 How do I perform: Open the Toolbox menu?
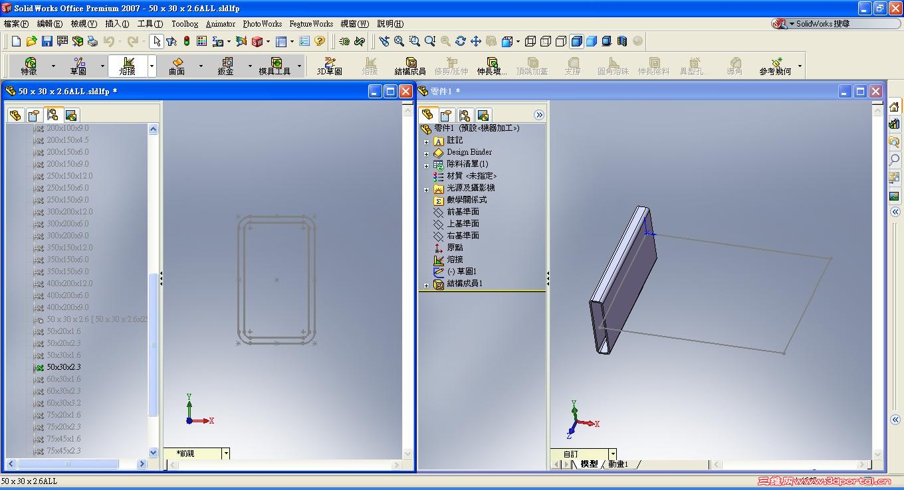[185, 23]
